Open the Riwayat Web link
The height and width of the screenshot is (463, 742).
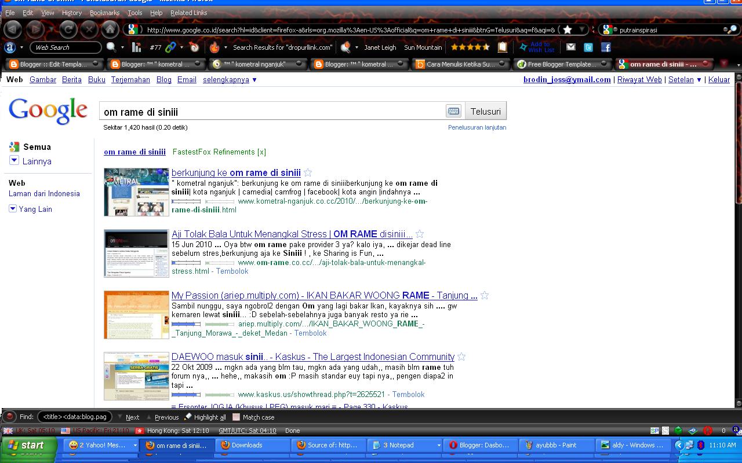[639, 80]
